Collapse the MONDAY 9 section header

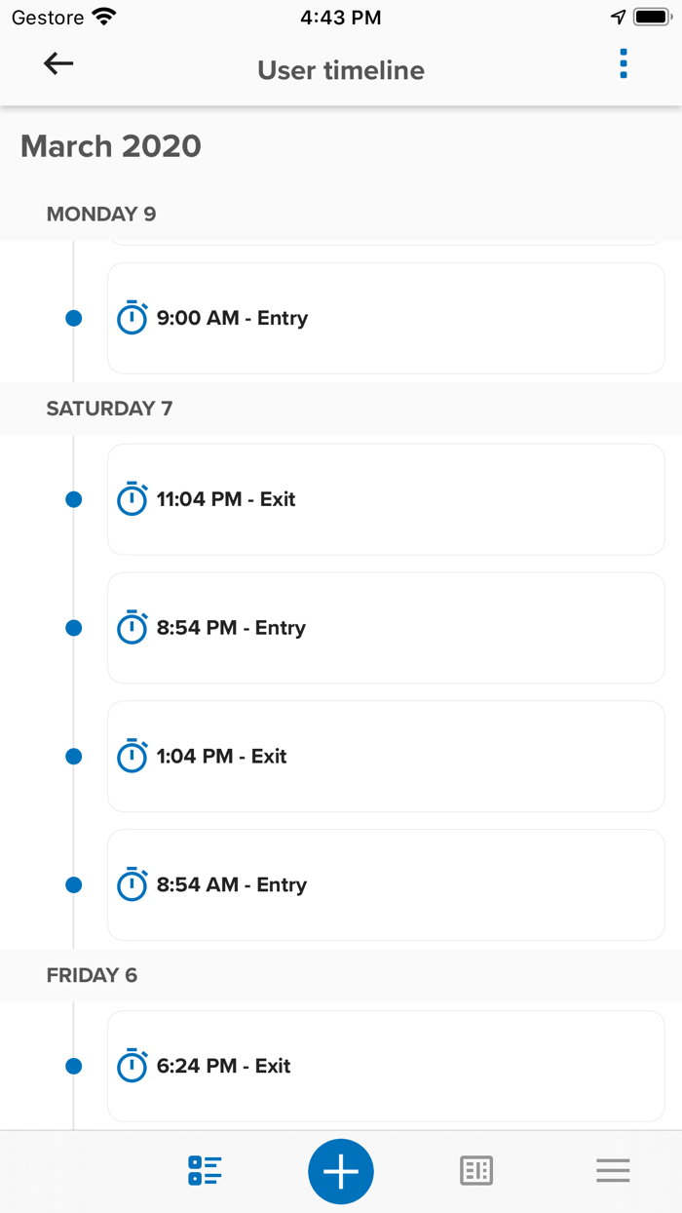pos(100,214)
